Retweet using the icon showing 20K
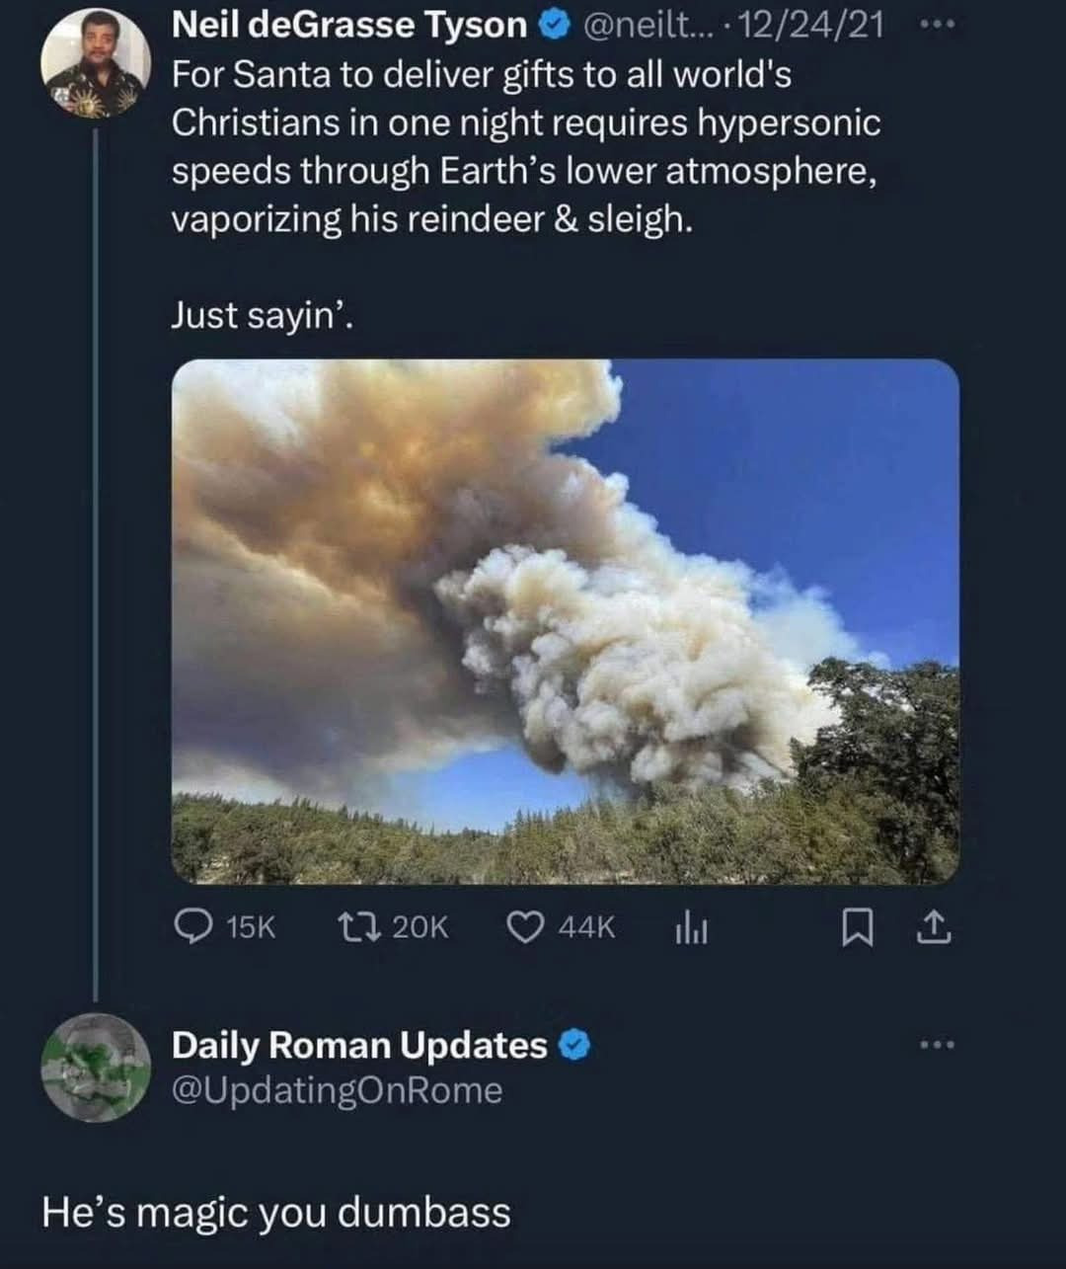This screenshot has width=1066, height=1269. click(x=351, y=926)
